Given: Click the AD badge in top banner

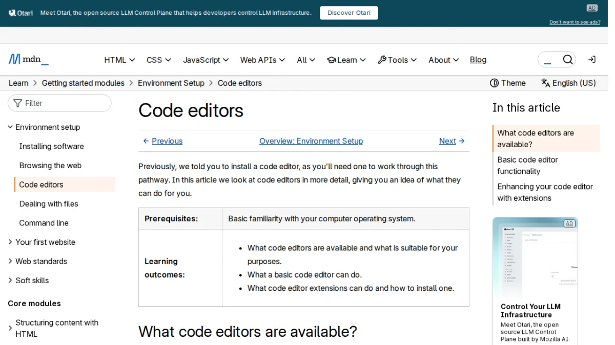Looking at the screenshot, I should click(592, 8).
